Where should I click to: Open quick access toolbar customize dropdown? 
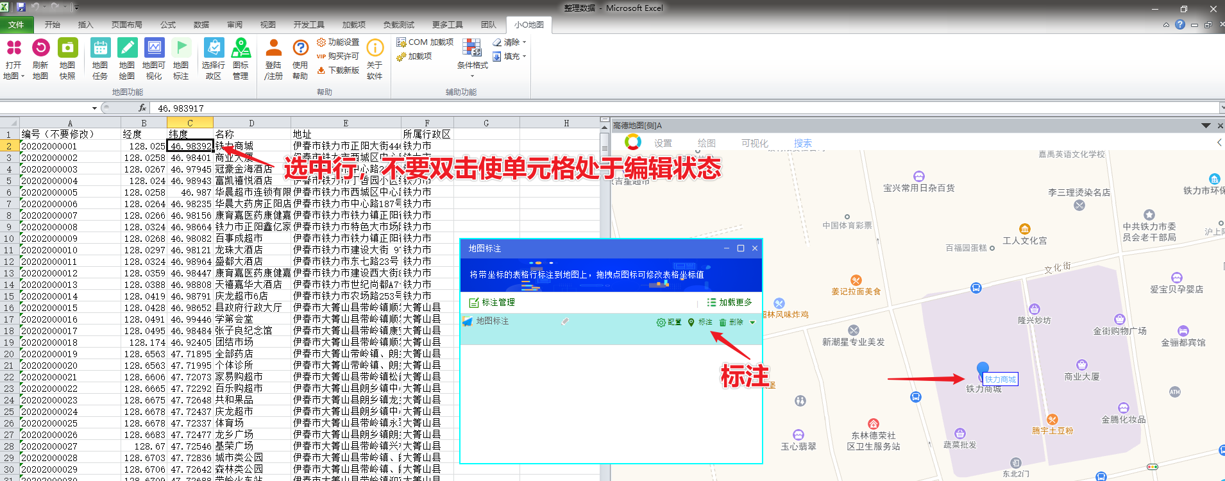click(x=77, y=8)
